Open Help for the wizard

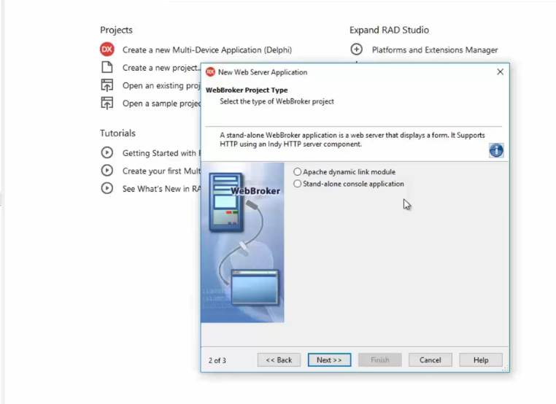(480, 360)
